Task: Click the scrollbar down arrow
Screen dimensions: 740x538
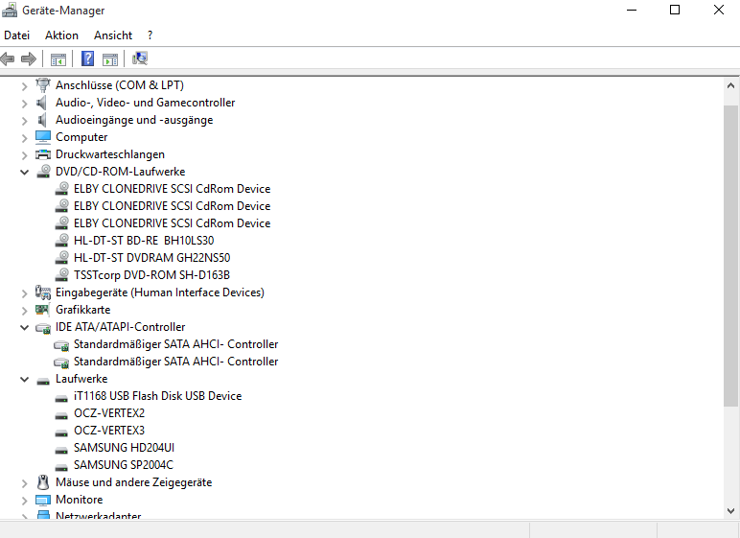Action: (731, 510)
